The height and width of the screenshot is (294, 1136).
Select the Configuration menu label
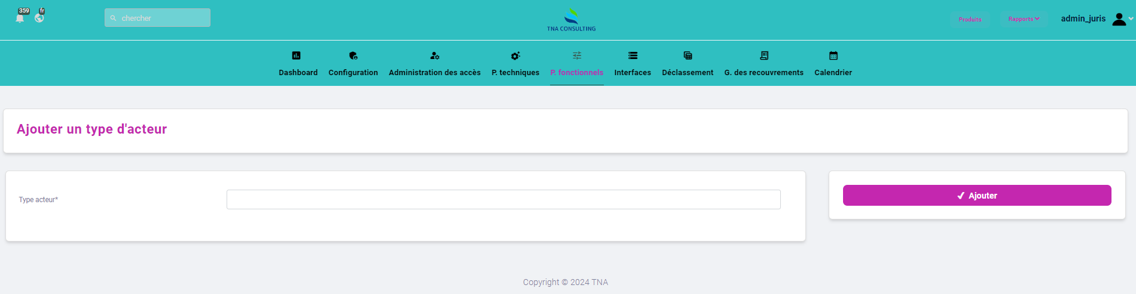(353, 73)
